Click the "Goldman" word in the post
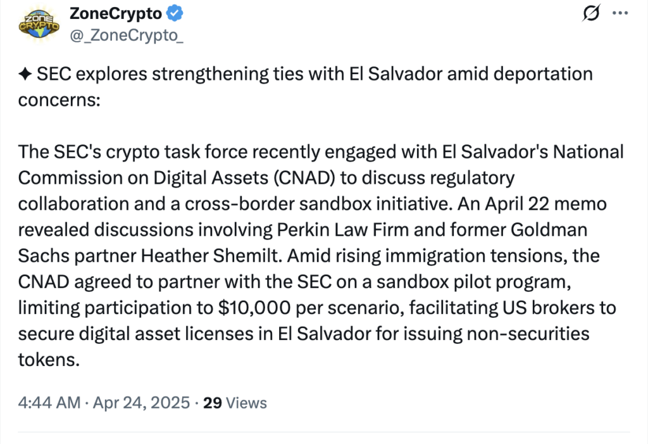The width and height of the screenshot is (648, 444). tap(549, 230)
